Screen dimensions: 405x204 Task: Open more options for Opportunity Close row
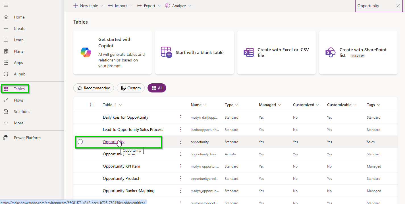[180, 154]
